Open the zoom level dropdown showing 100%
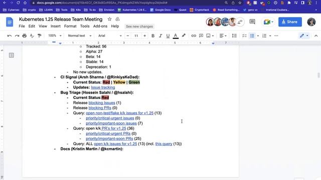Viewport: 321px width, 180px height. pyautogui.click(x=55, y=35)
